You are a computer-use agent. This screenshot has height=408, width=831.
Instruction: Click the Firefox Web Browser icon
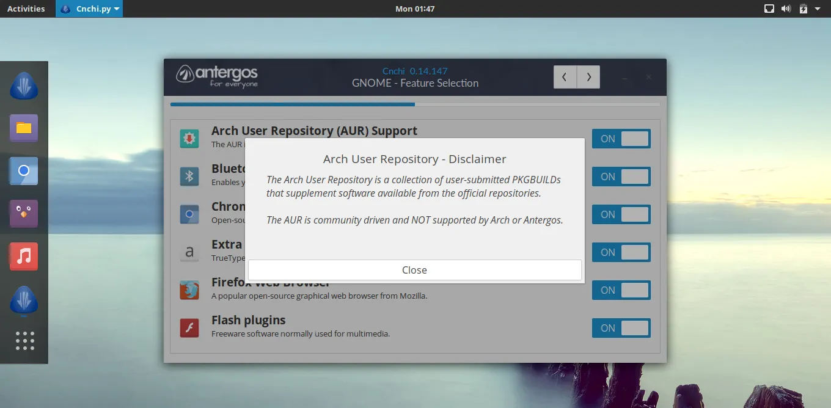click(x=189, y=290)
